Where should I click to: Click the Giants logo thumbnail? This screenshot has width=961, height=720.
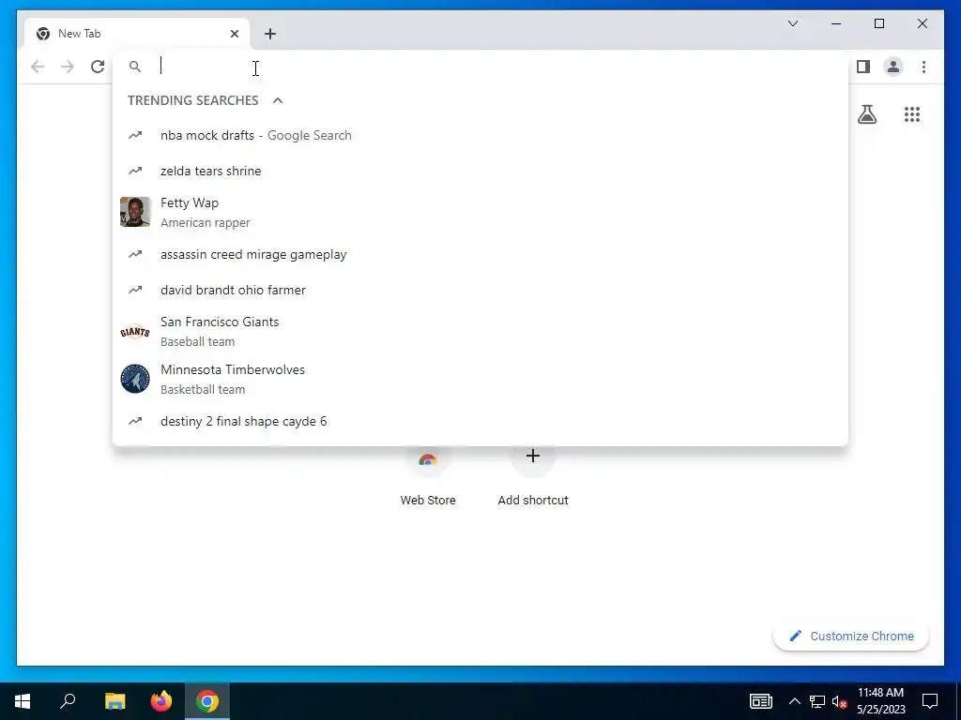tap(135, 332)
